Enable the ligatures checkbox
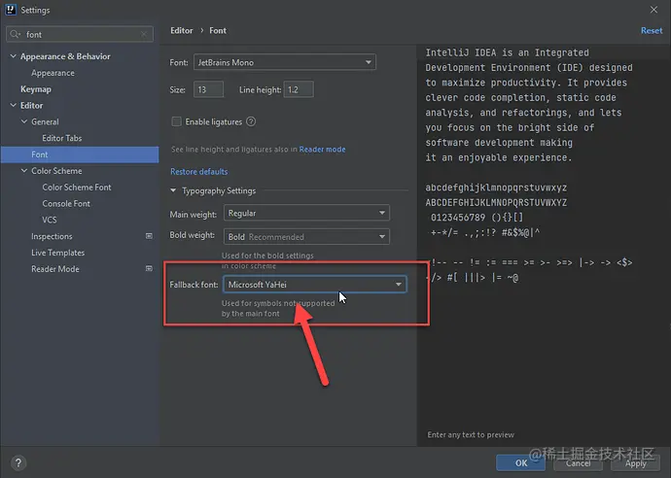 (x=176, y=121)
